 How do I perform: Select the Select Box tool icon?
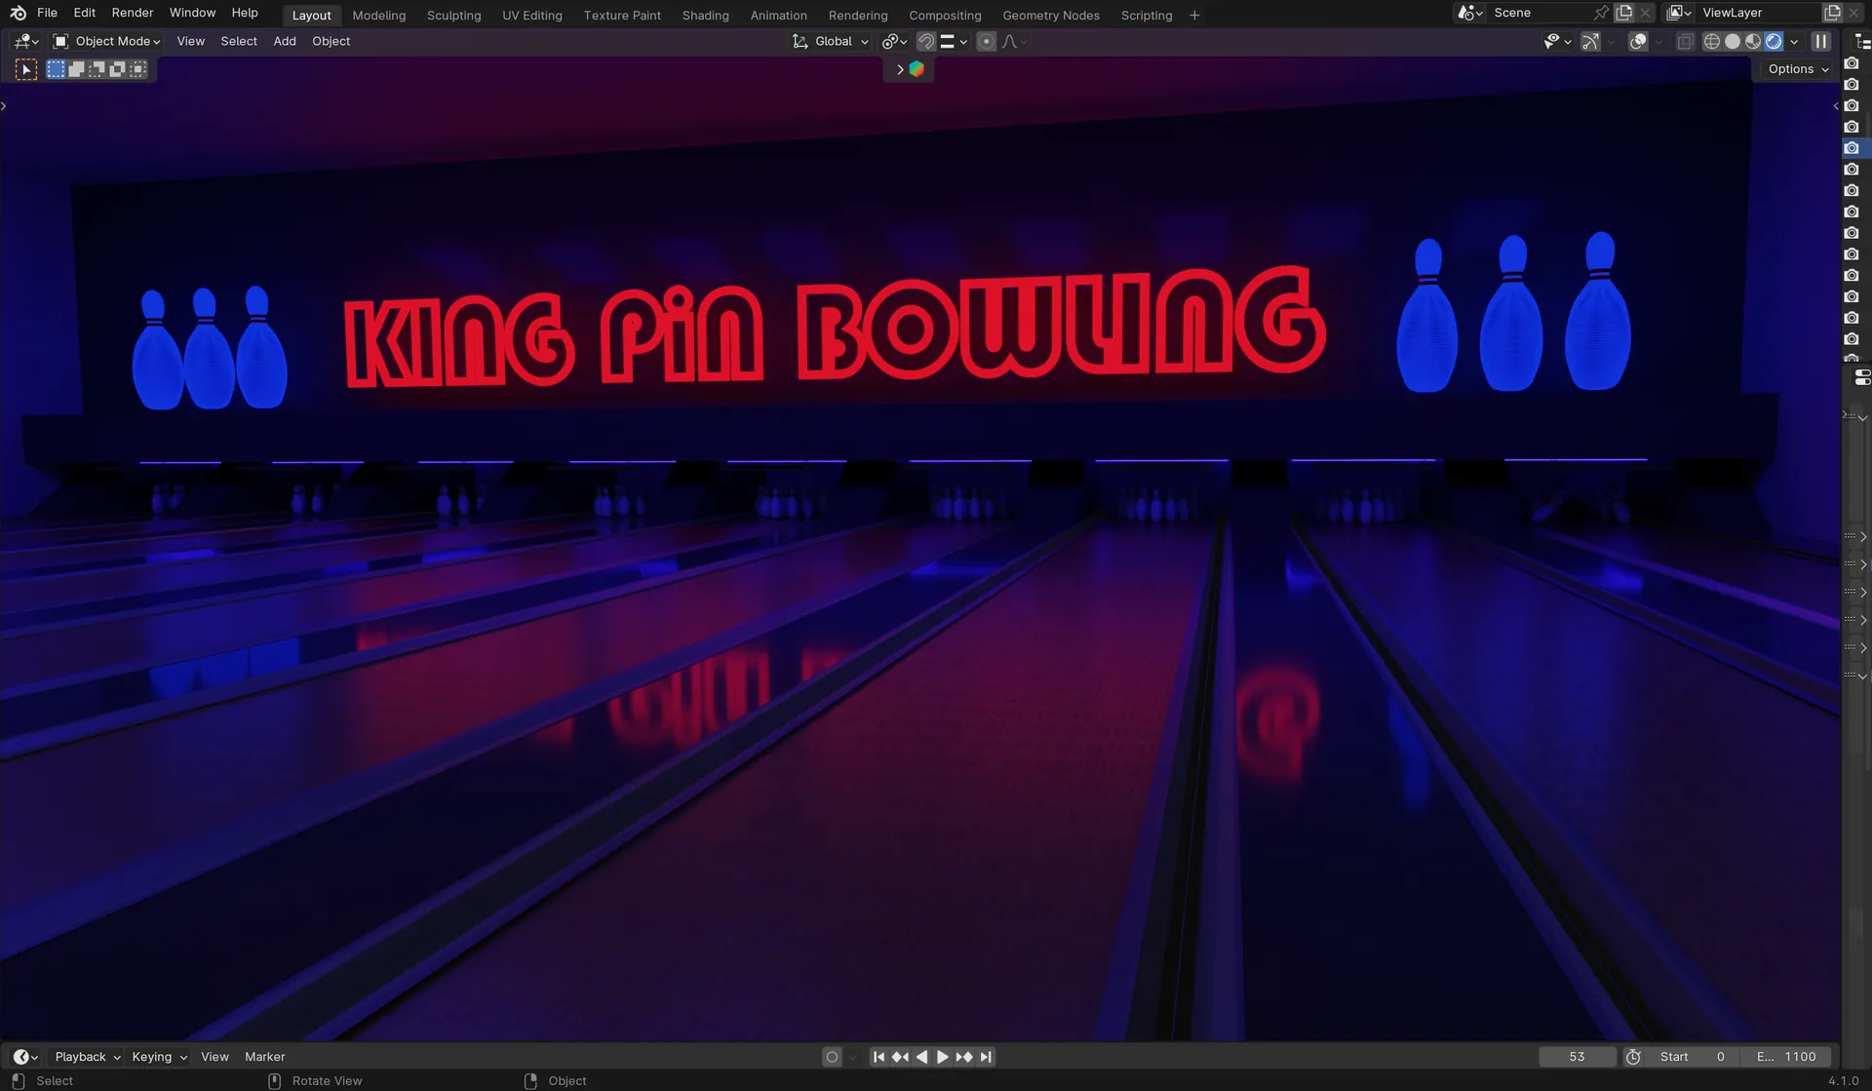coord(25,69)
